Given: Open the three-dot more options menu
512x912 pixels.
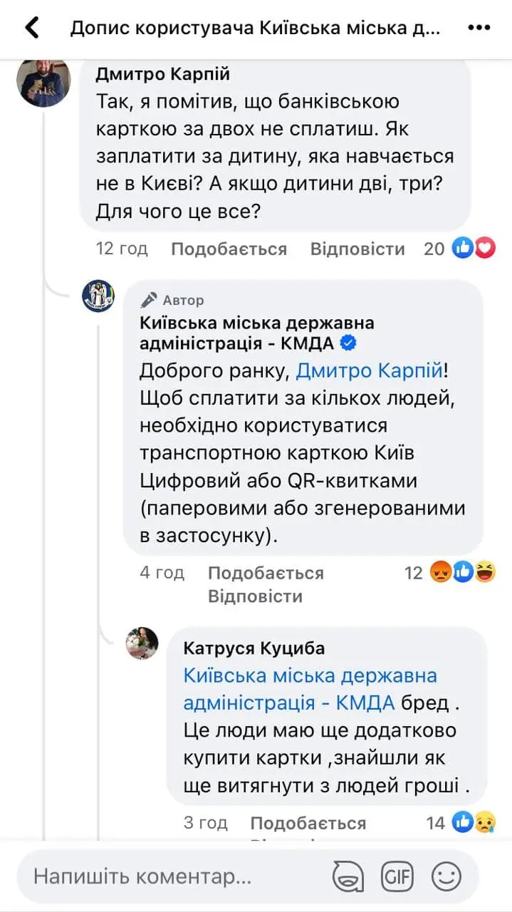Looking at the screenshot, I should pos(479,28).
